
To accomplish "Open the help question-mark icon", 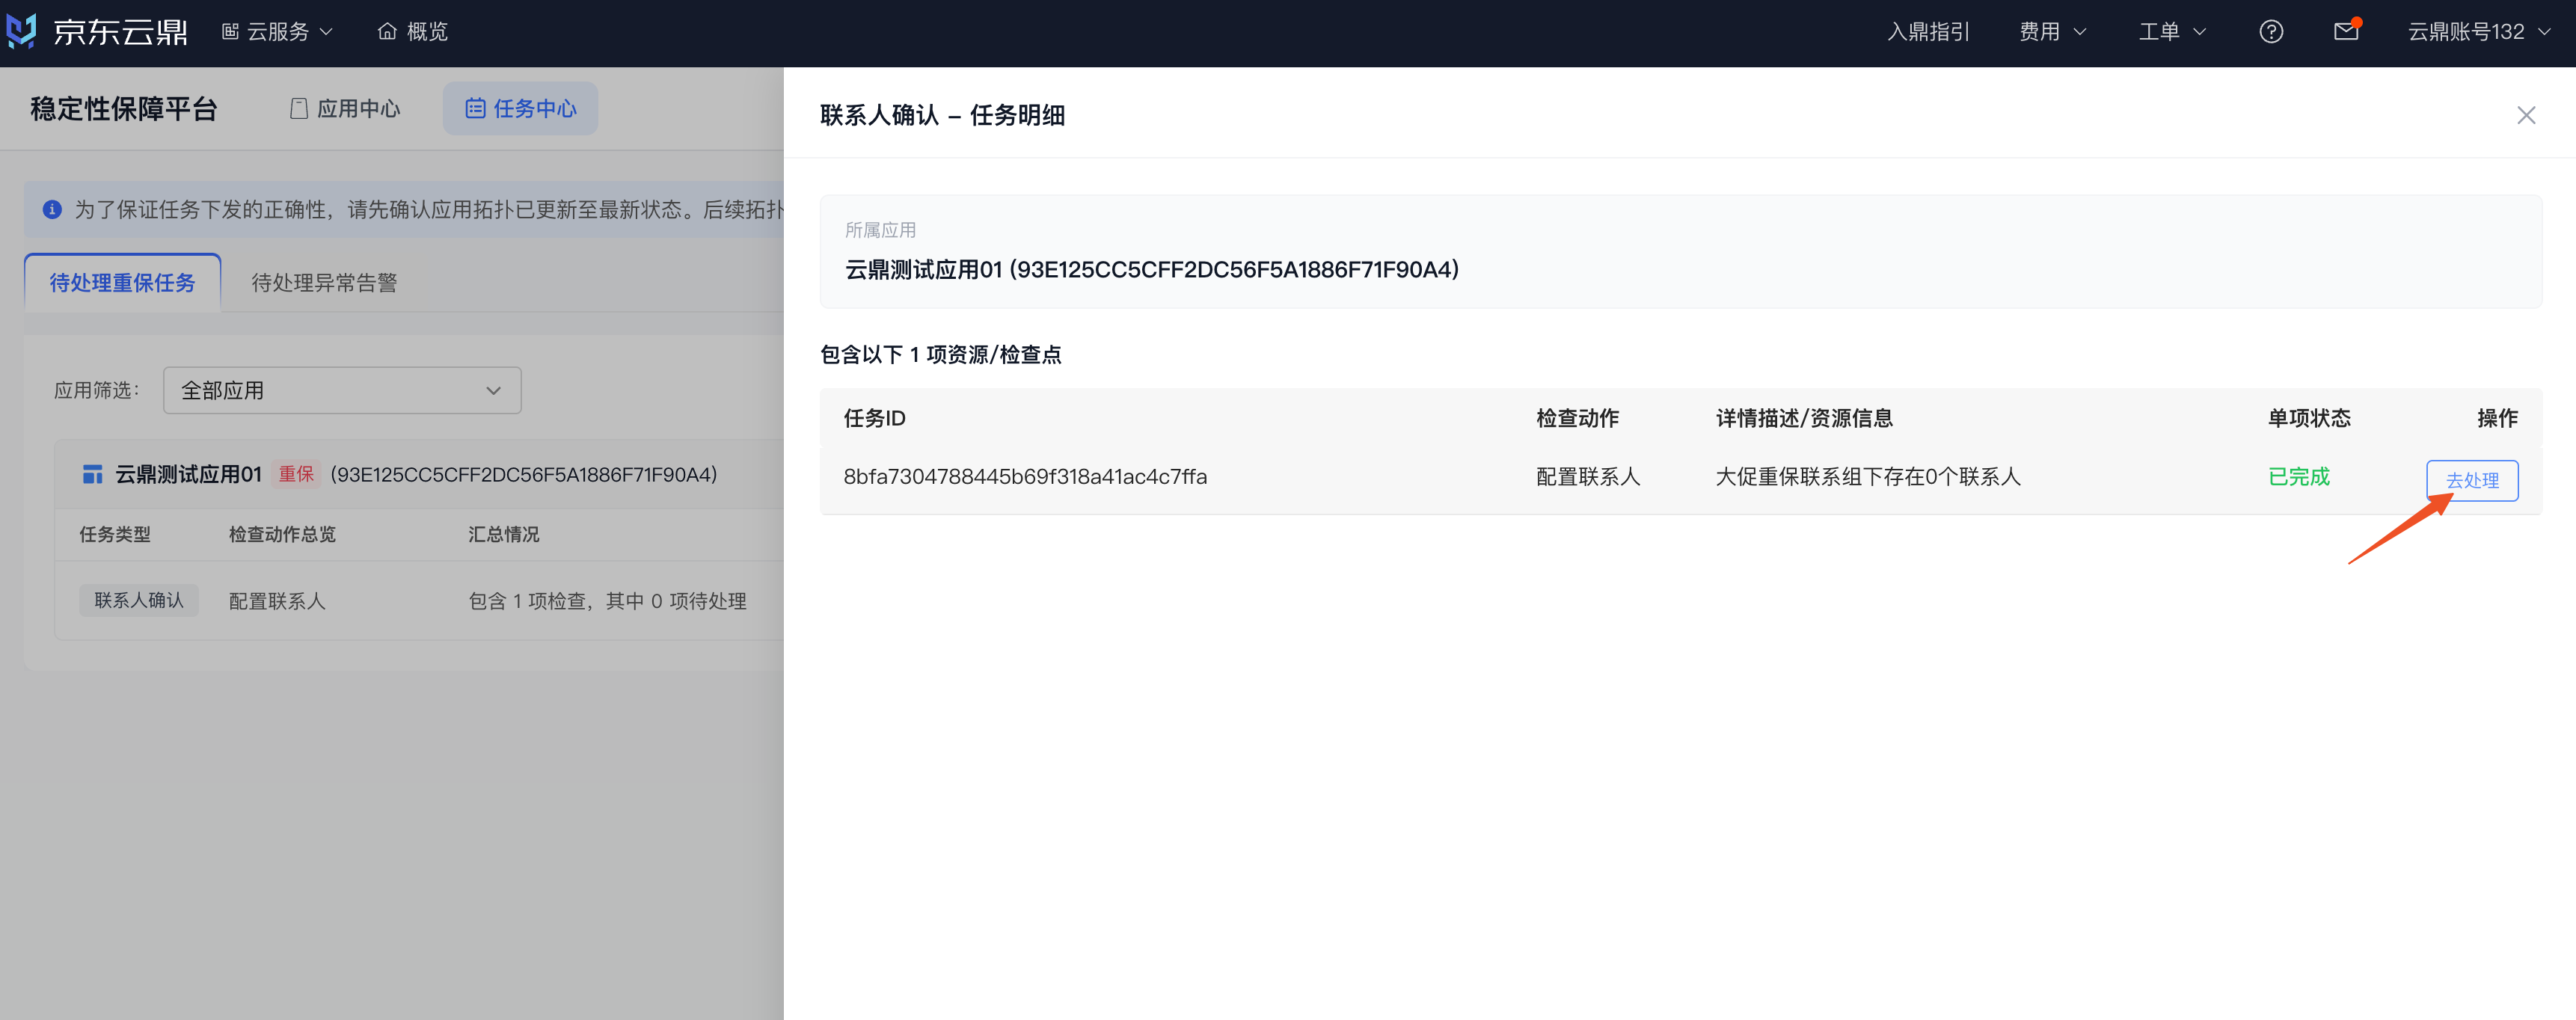I will click(x=2271, y=32).
